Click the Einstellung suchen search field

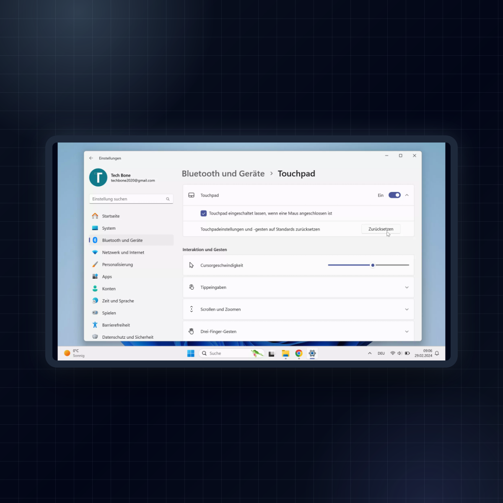pos(131,199)
